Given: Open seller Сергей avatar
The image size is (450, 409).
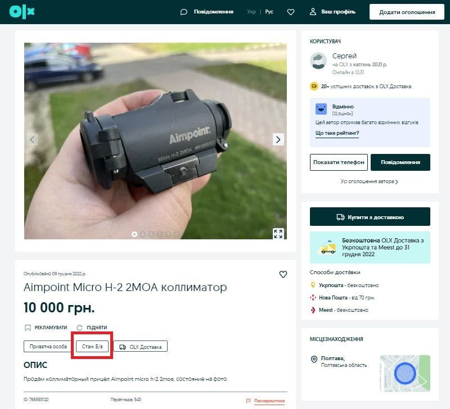Looking at the screenshot, I should tap(318, 61).
